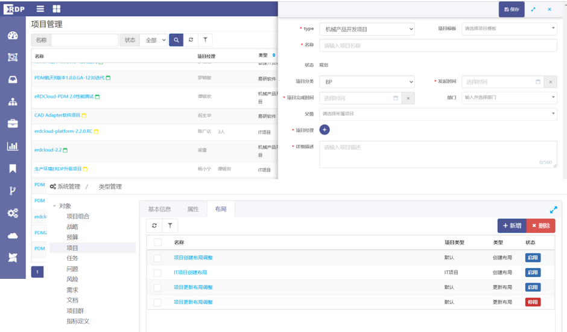567x332 pixels.
Task: Open the cloud icon in left sidebar
Action: (x=13, y=235)
